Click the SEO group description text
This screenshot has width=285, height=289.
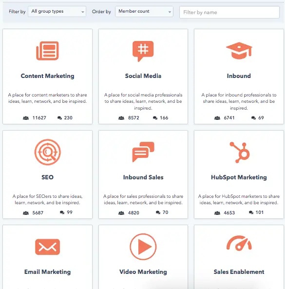click(48, 199)
